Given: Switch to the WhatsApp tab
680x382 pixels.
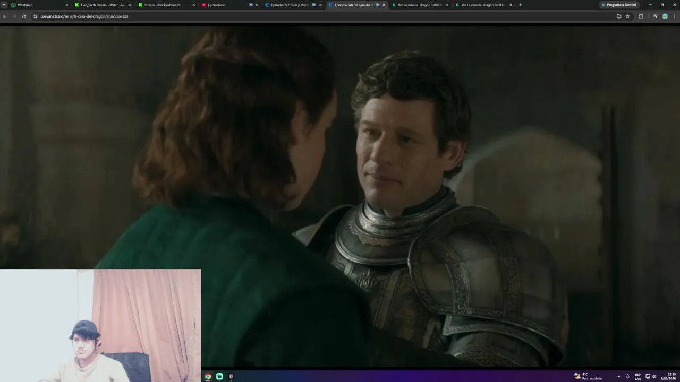Looking at the screenshot, I should click(40, 5).
